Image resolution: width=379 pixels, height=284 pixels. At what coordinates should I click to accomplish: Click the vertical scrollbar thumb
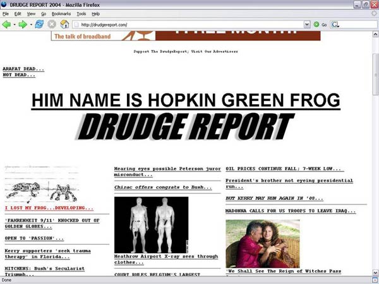[x=375, y=74]
